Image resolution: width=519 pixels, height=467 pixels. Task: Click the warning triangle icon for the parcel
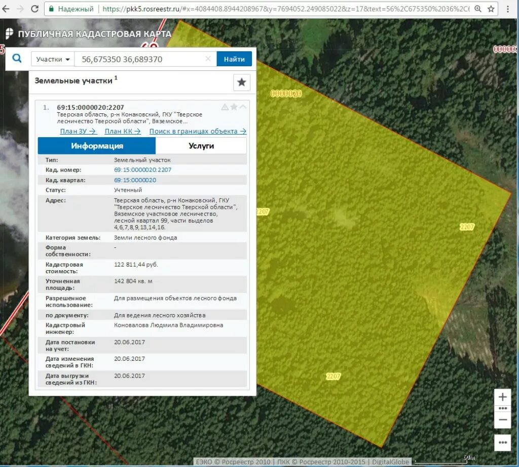(x=225, y=107)
